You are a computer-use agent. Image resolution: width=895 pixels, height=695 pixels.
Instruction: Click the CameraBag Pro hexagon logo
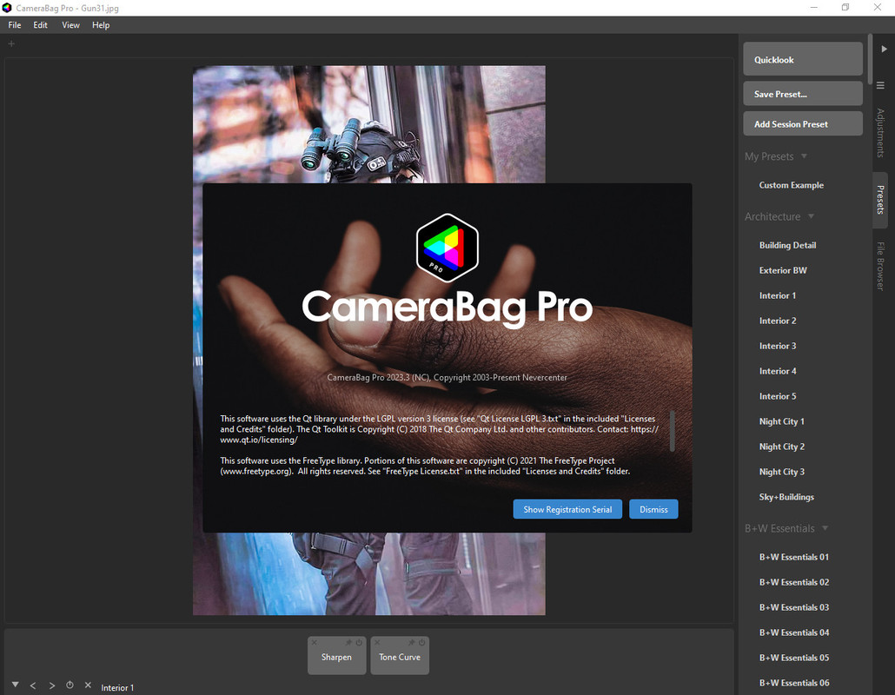tap(447, 248)
